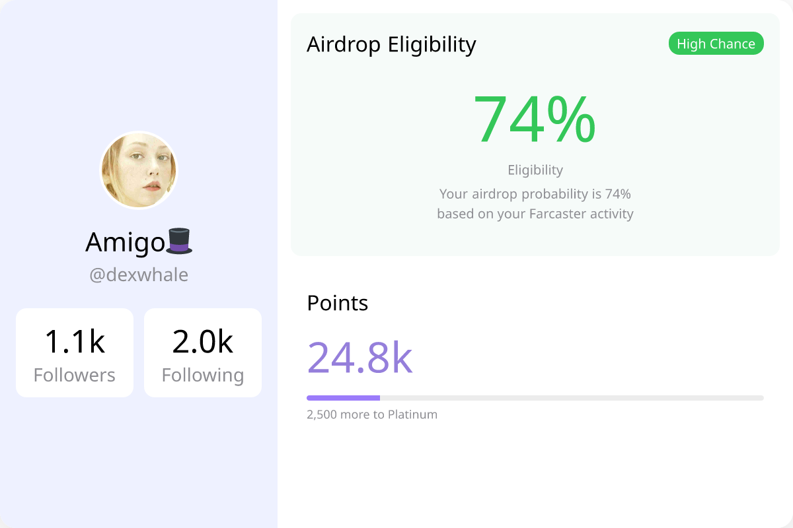The height and width of the screenshot is (528, 793).
Task: Click the large 74% eligibility figure
Action: [535, 119]
